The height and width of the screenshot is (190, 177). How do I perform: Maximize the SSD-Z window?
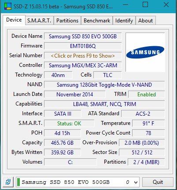click(x=145, y=5)
